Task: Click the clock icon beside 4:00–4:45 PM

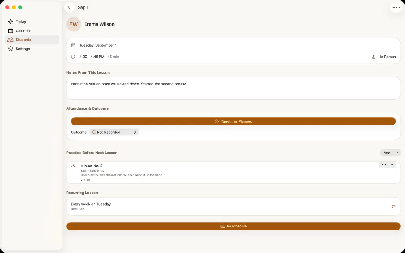Action: coord(73,57)
